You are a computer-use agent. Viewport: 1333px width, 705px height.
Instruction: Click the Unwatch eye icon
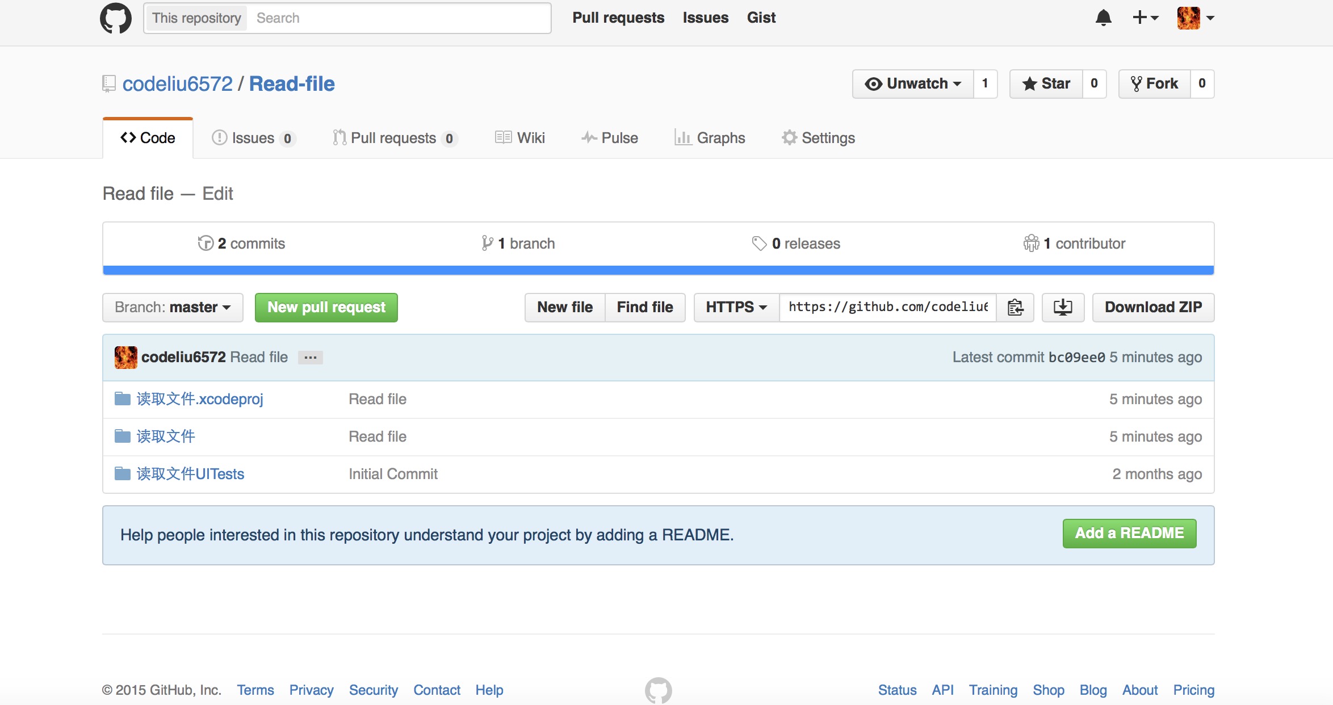coord(873,83)
